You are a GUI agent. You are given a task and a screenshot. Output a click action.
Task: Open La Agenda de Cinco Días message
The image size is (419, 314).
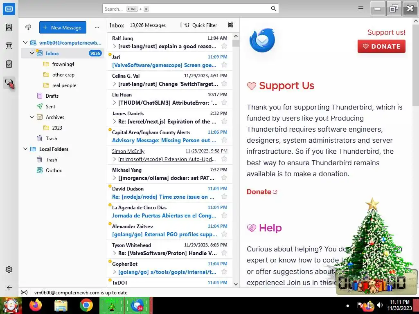[x=170, y=211]
